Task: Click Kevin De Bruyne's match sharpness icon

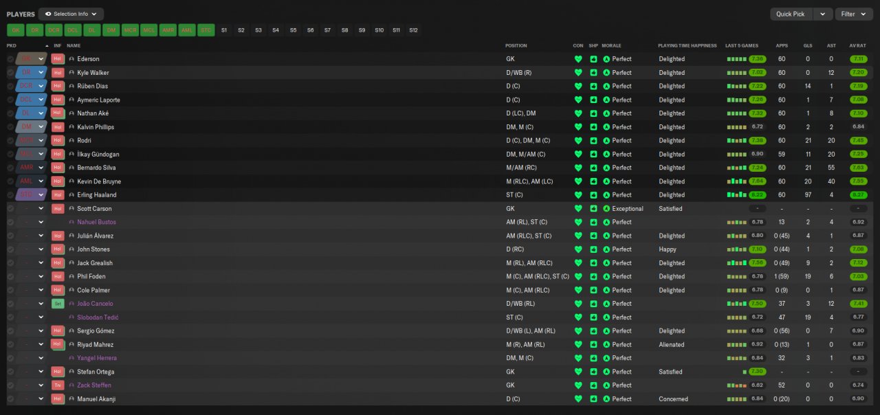Action: (x=593, y=181)
